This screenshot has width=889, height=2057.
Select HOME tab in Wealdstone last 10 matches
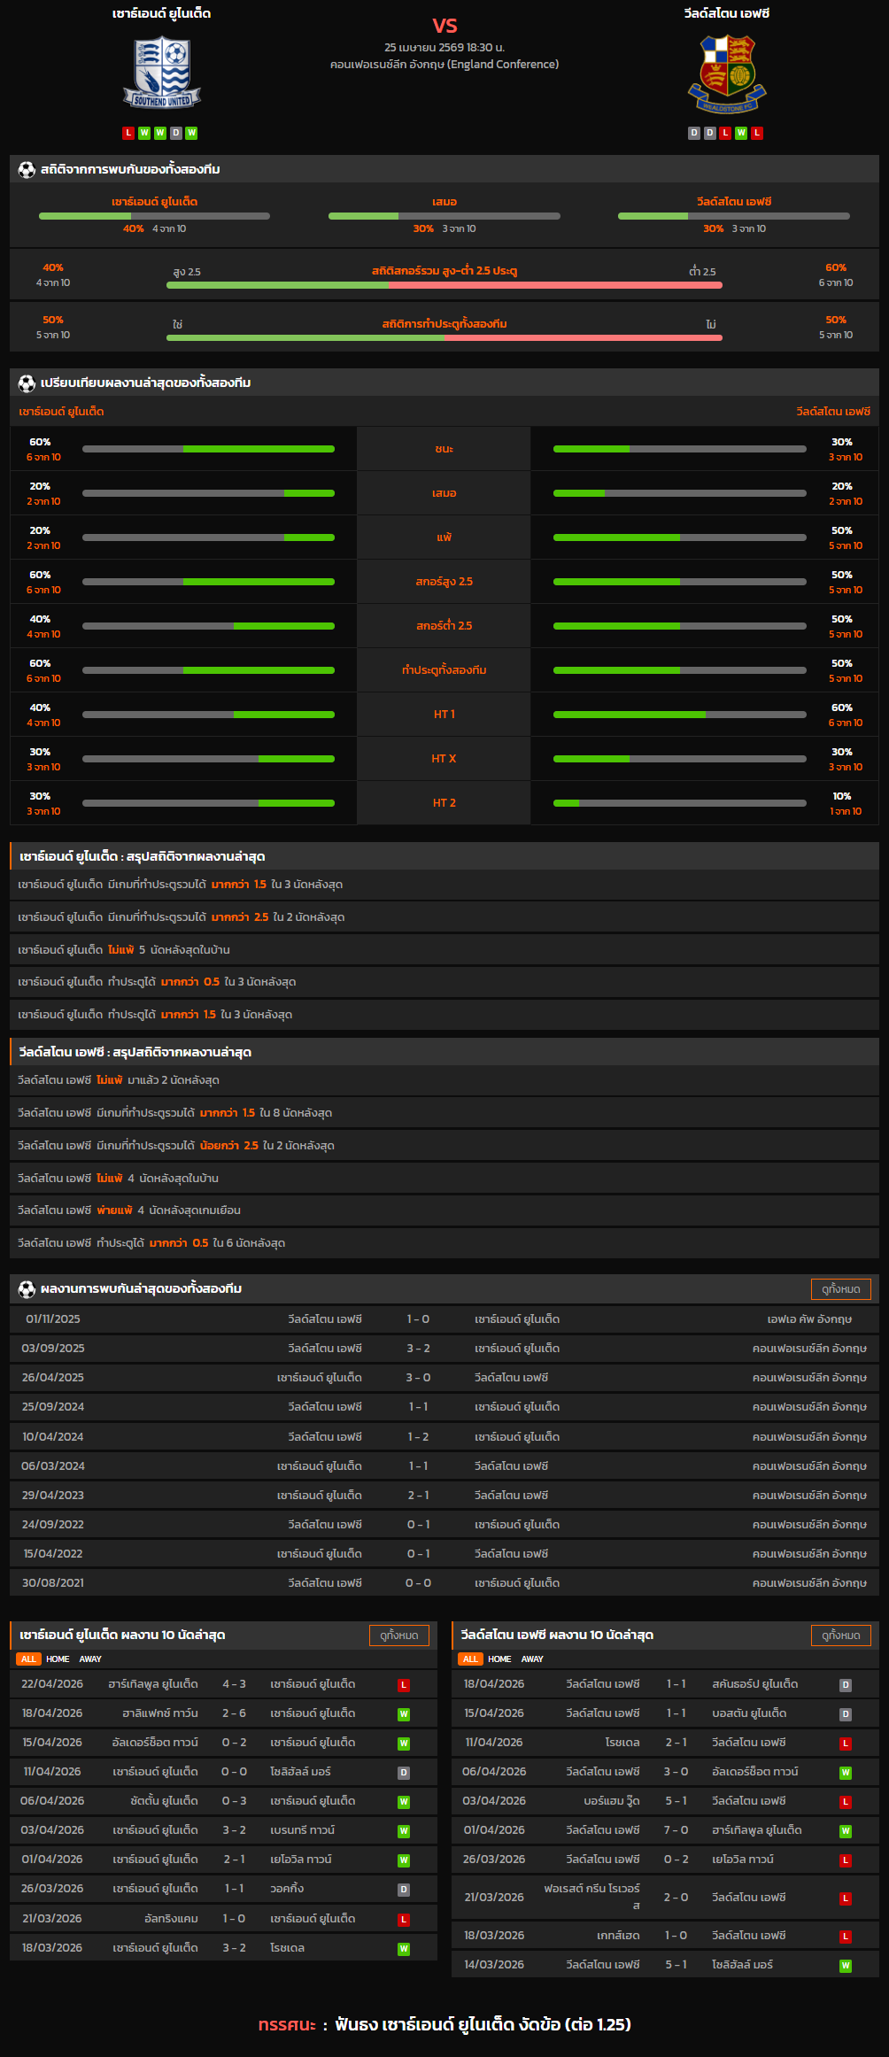click(499, 1659)
